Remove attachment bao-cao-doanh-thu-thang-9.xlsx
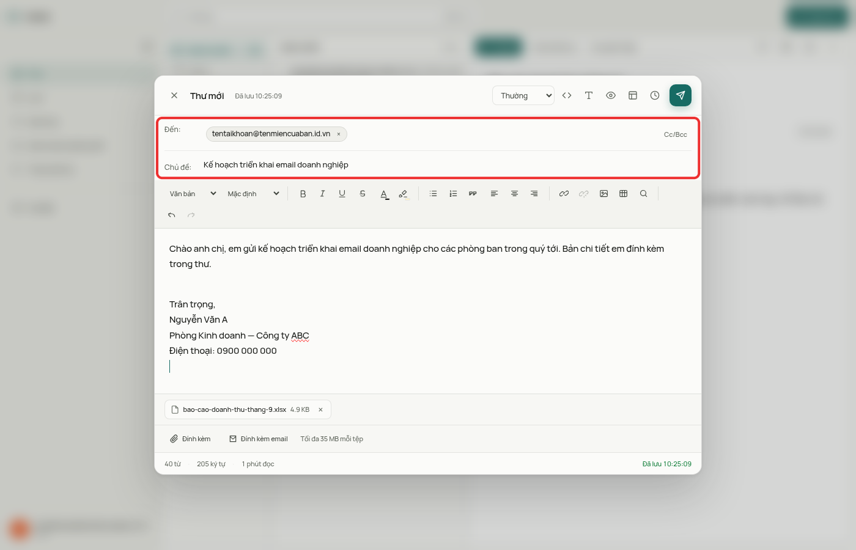Image resolution: width=856 pixels, height=550 pixels. [320, 409]
